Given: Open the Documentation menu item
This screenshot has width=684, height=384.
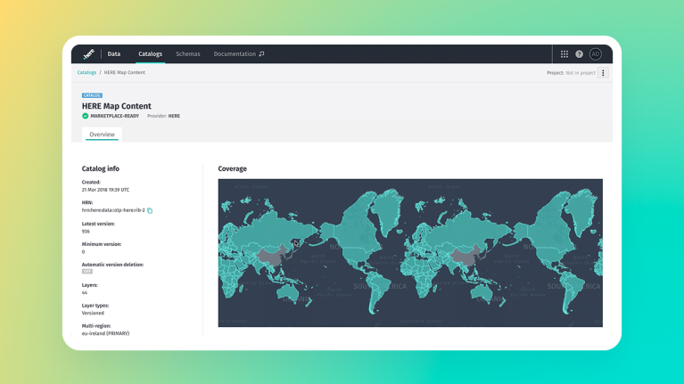Looking at the screenshot, I should tap(235, 54).
